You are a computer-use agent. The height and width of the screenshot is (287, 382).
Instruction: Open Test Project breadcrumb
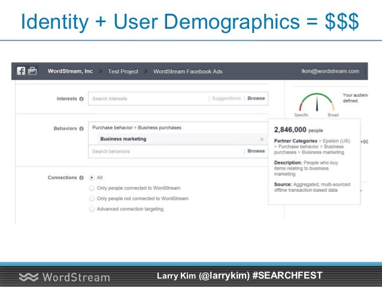pyautogui.click(x=123, y=71)
